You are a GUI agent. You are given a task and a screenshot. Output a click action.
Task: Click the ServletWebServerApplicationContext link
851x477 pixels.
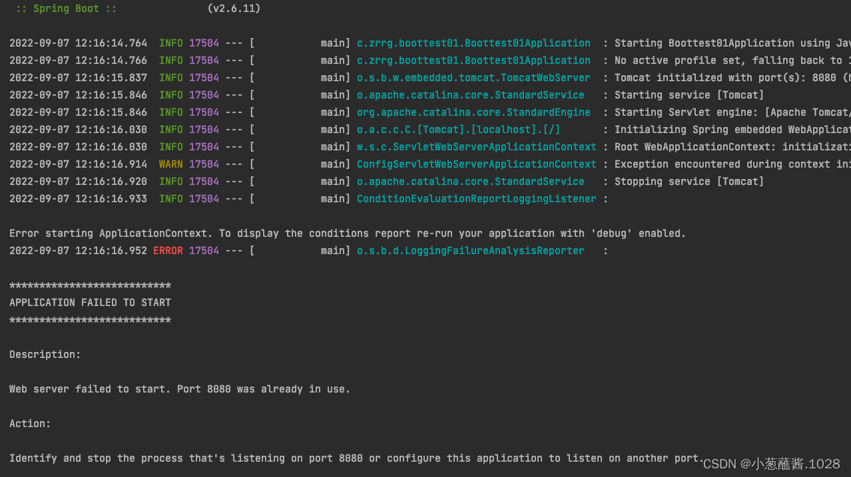(476, 146)
